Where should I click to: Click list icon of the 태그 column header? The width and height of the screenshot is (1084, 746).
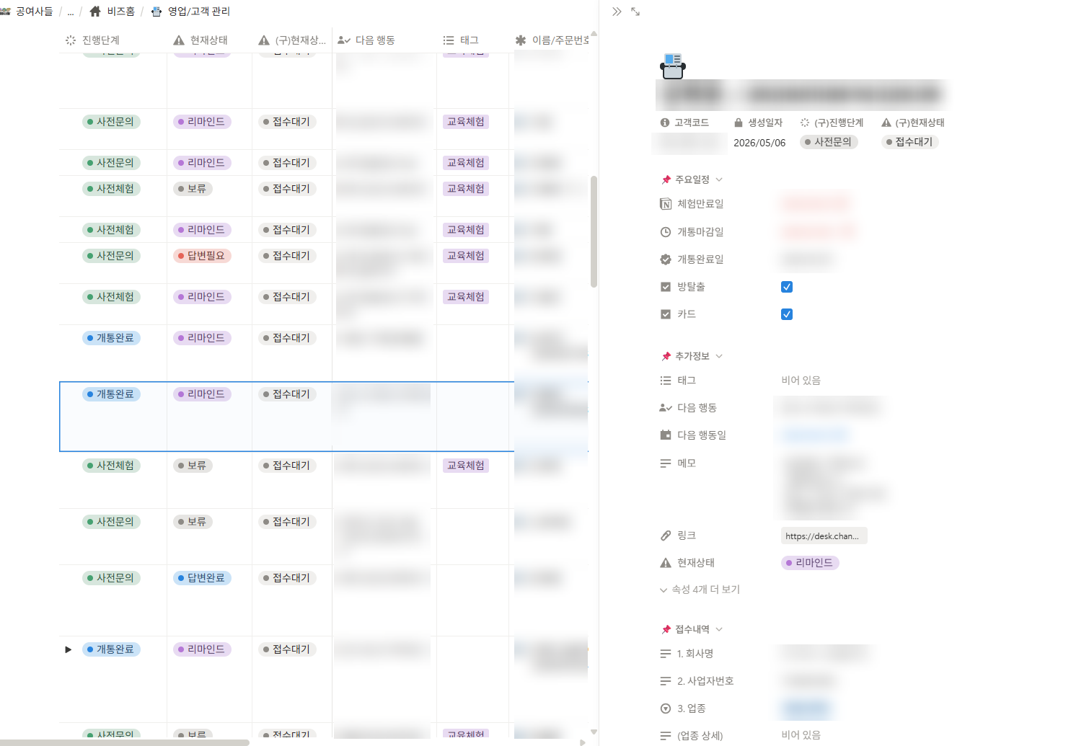(x=449, y=40)
